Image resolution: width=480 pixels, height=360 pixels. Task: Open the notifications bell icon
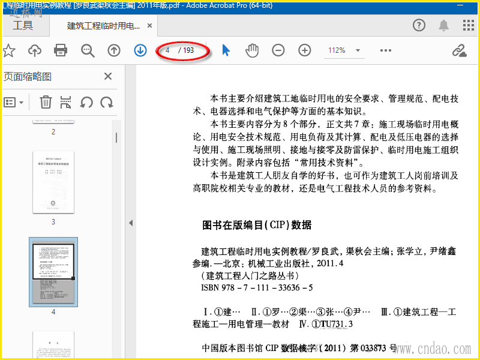443,25
